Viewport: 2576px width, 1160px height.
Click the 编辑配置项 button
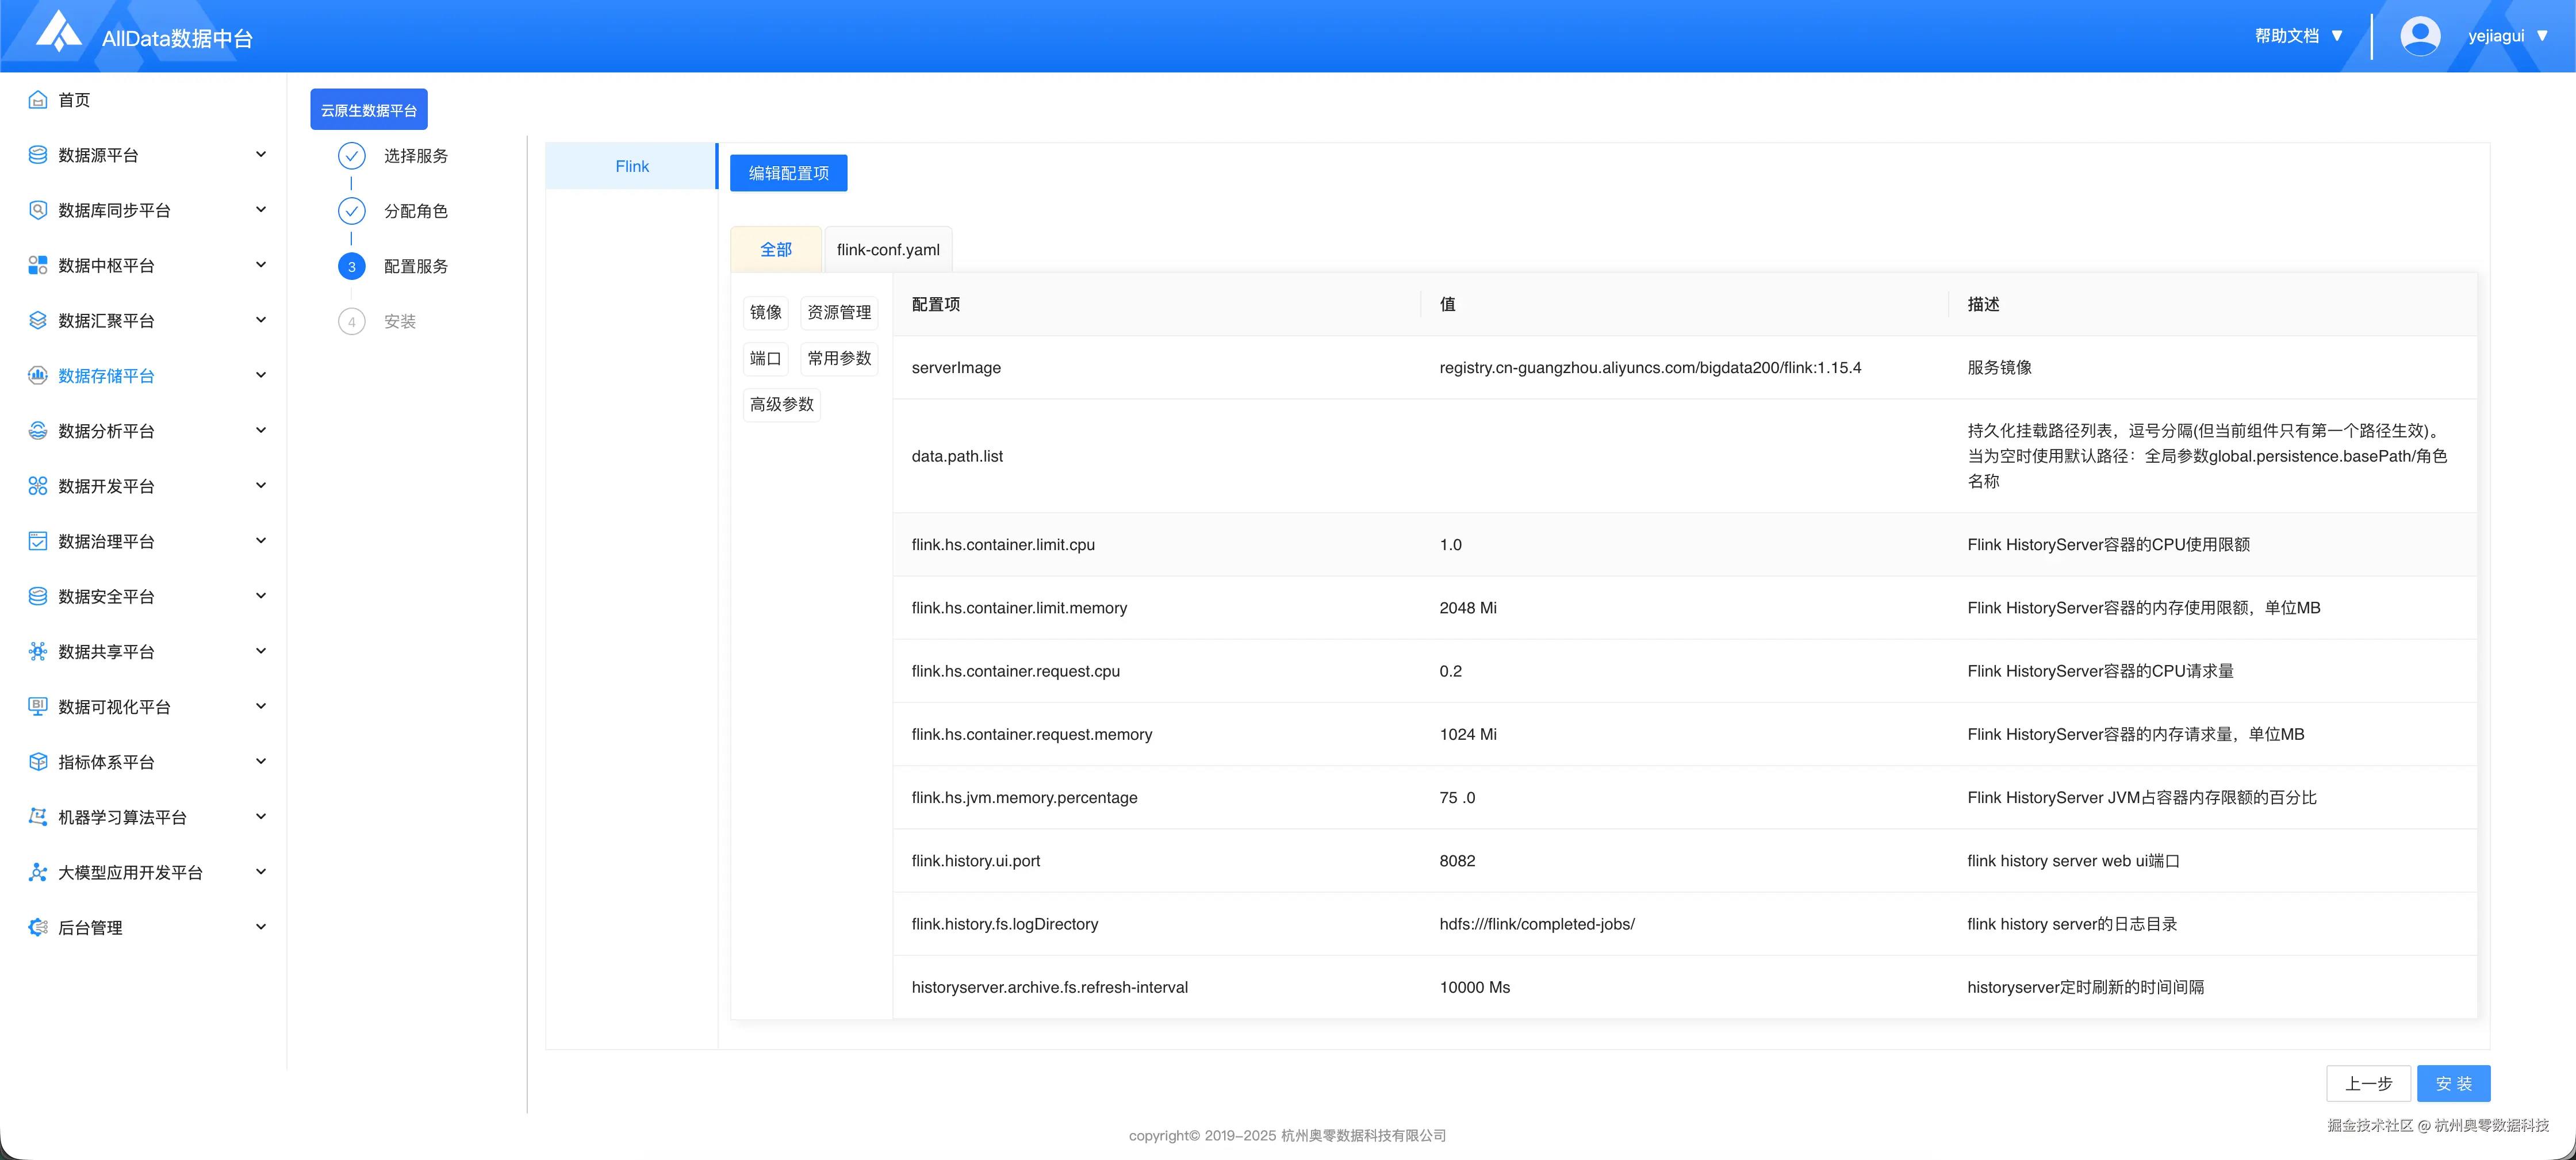coord(788,173)
